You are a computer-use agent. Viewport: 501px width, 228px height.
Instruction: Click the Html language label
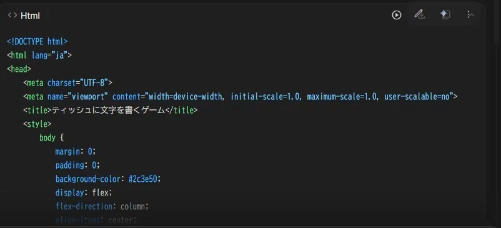[30, 16]
